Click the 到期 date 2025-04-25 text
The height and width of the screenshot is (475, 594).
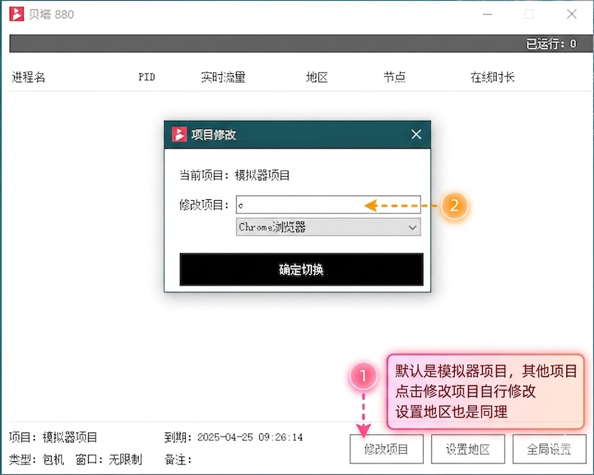(233, 437)
